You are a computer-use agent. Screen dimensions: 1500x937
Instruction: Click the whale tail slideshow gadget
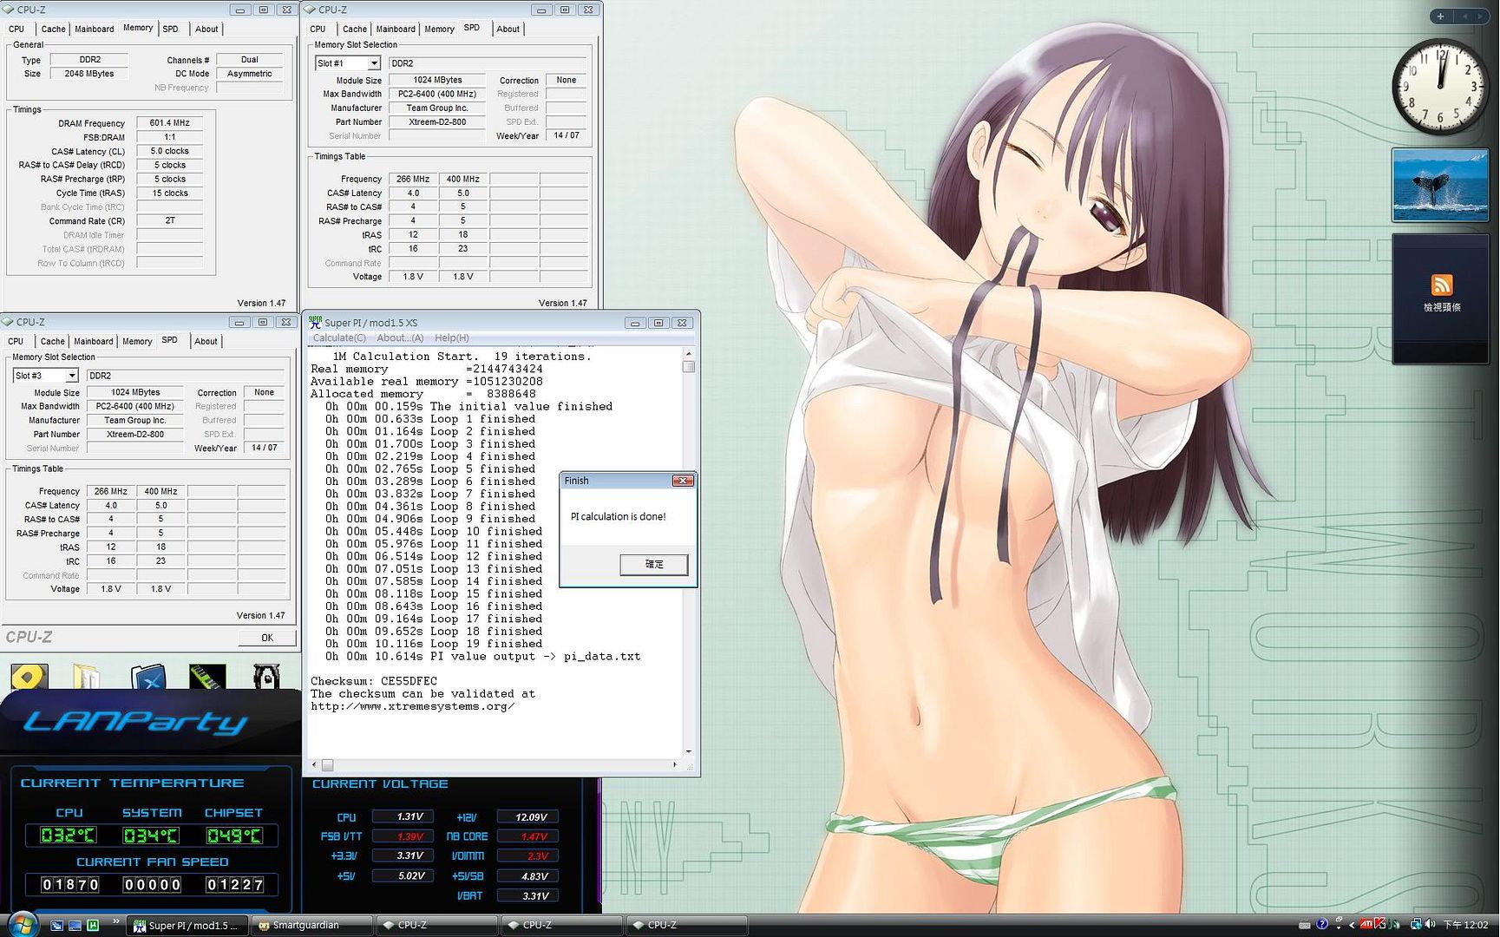pos(1440,186)
